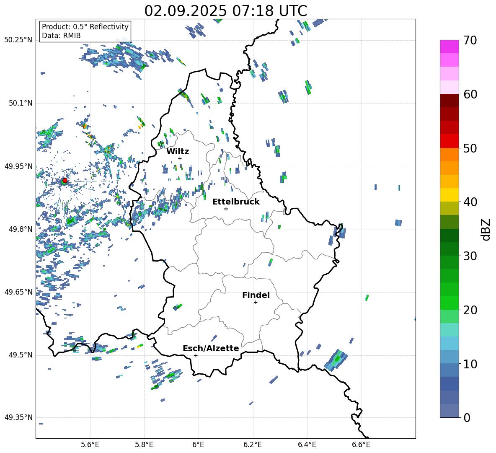Pick the magenta swatch at colorbar top
The height and width of the screenshot is (453, 496).
[x=449, y=47]
